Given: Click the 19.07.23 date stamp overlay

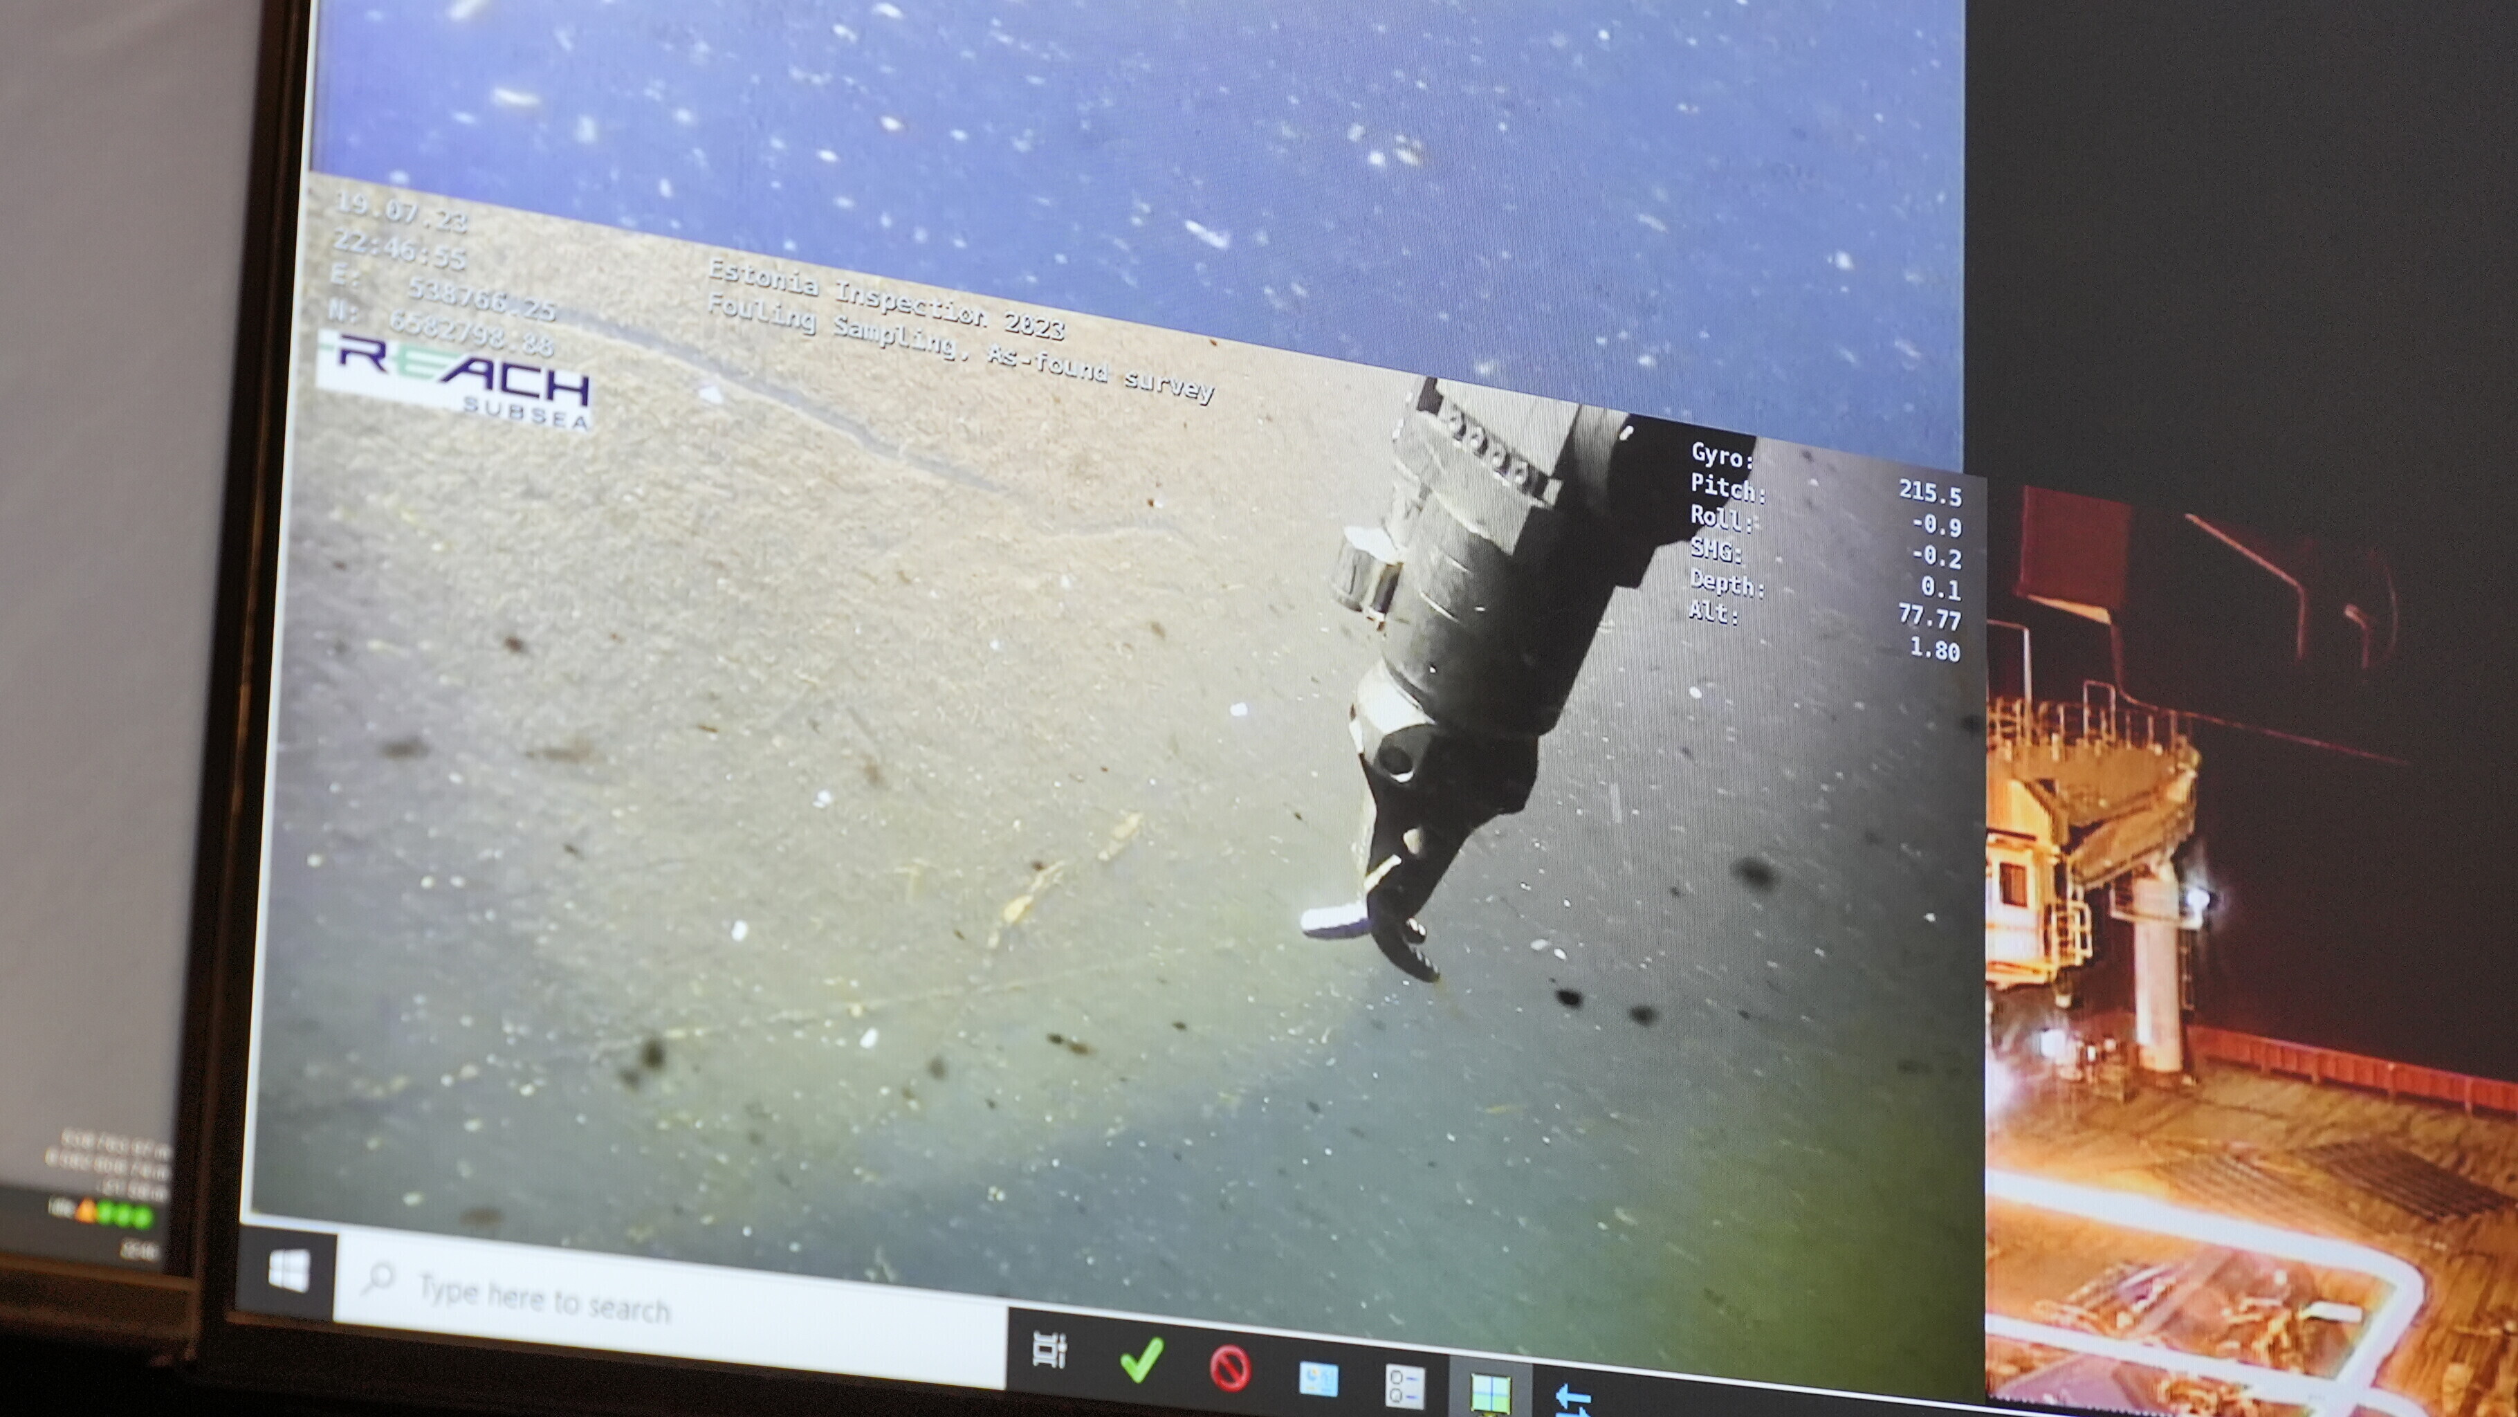Looking at the screenshot, I should point(401,211).
